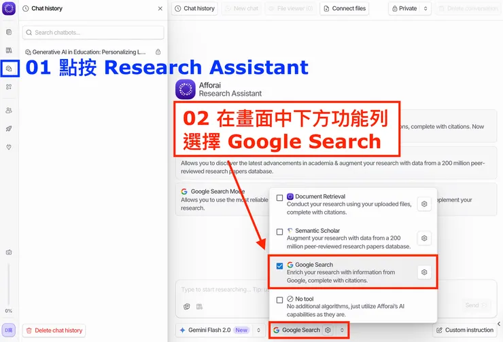Click the New badge next to Gemini
This screenshot has width=503, height=342.
point(241,330)
